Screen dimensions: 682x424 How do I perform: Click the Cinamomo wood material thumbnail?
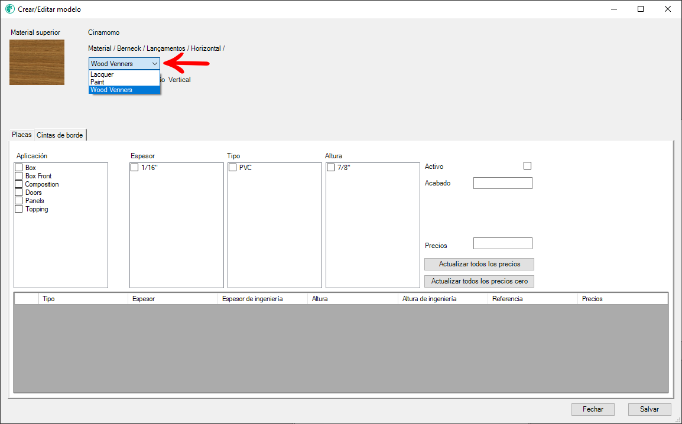(x=37, y=62)
